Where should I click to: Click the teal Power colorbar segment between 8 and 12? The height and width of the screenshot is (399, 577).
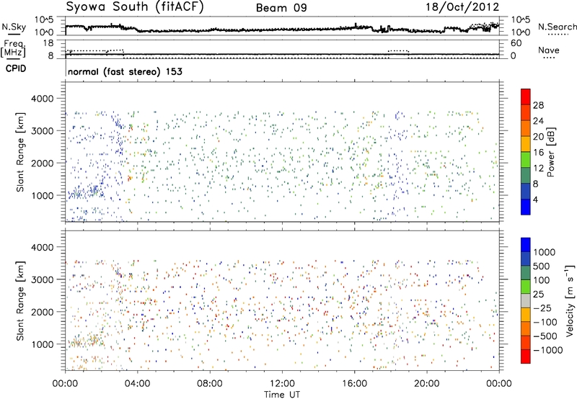[526, 176]
